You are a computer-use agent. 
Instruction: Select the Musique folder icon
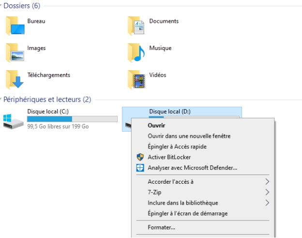[136, 53]
